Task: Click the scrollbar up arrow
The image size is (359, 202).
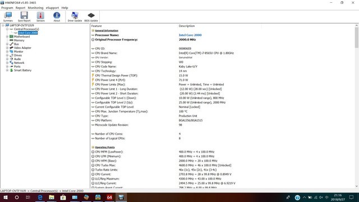Action: pos(357,25)
